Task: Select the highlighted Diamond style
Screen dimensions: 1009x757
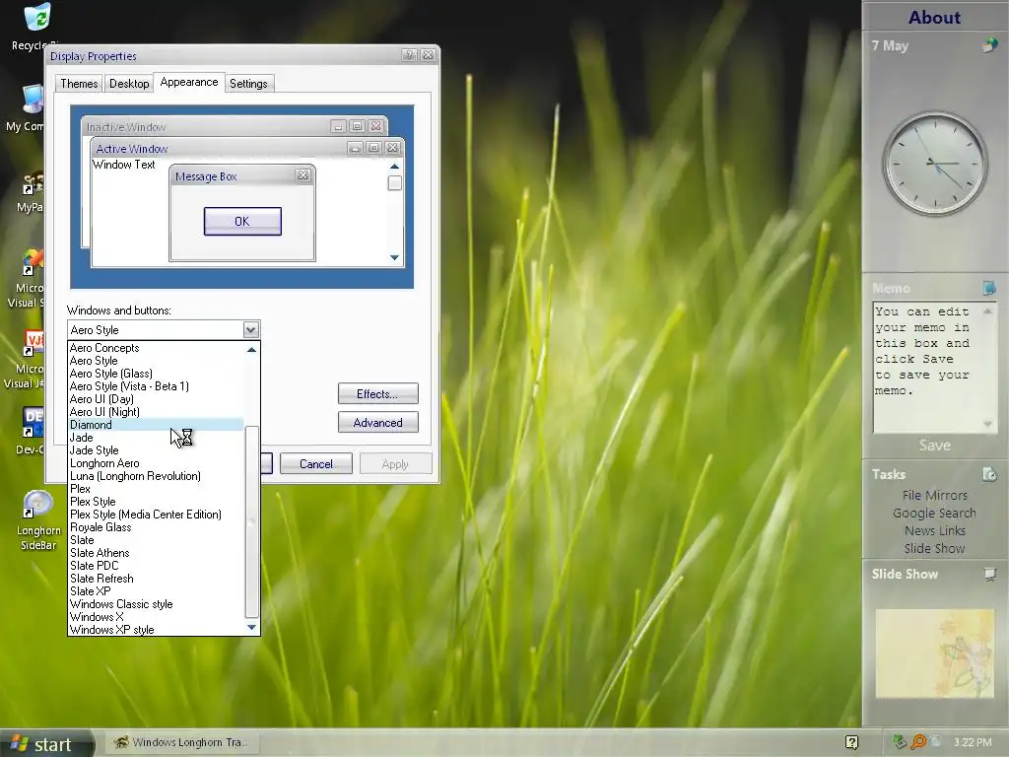Action: [156, 425]
